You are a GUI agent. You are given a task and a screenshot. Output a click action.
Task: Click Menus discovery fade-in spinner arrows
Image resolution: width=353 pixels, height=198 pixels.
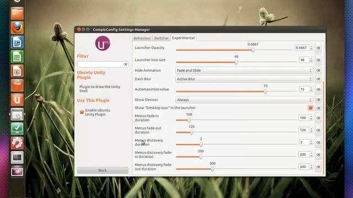[x=311, y=155]
